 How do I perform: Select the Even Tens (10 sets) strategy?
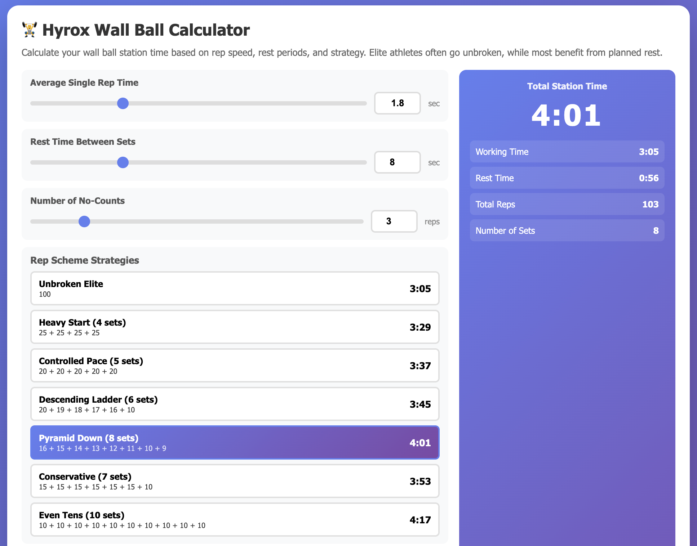pyautogui.click(x=235, y=519)
